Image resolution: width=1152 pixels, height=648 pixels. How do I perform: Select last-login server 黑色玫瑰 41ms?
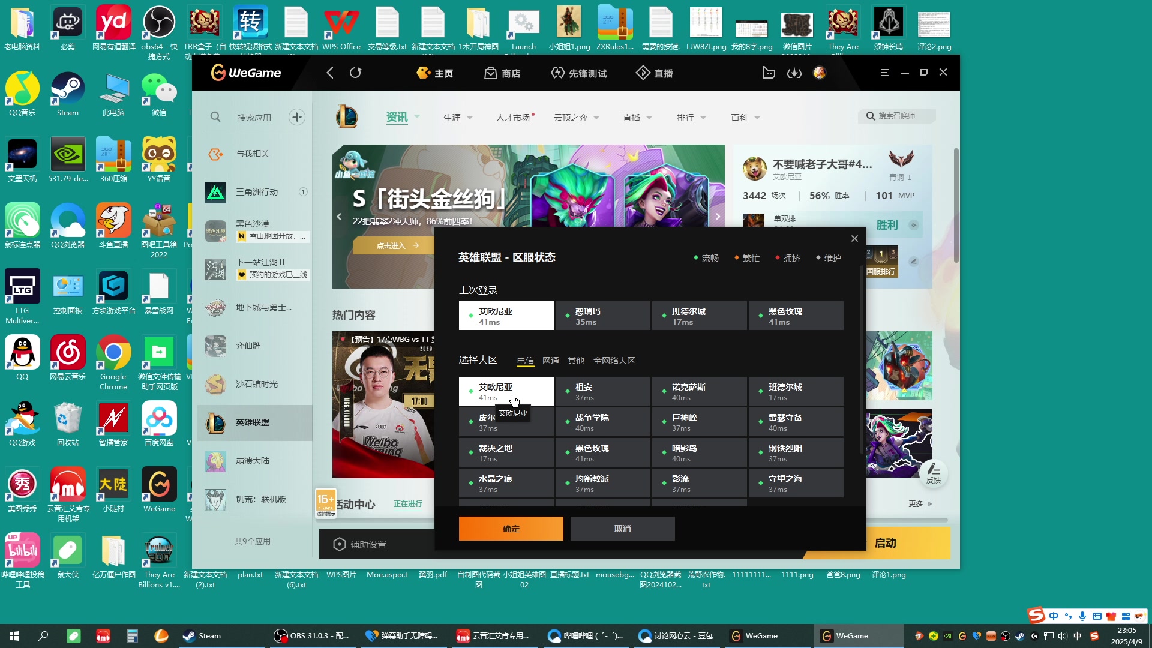796,316
